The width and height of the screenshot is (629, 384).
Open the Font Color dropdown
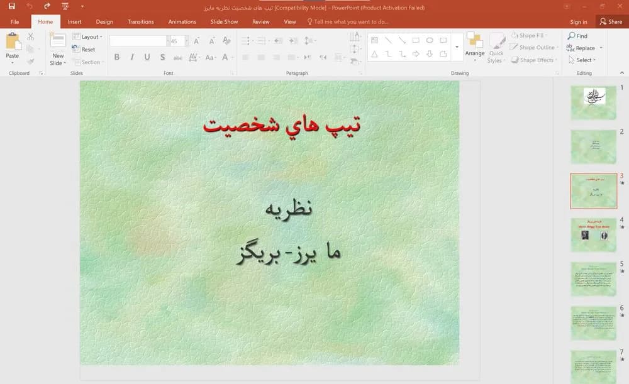tap(227, 57)
